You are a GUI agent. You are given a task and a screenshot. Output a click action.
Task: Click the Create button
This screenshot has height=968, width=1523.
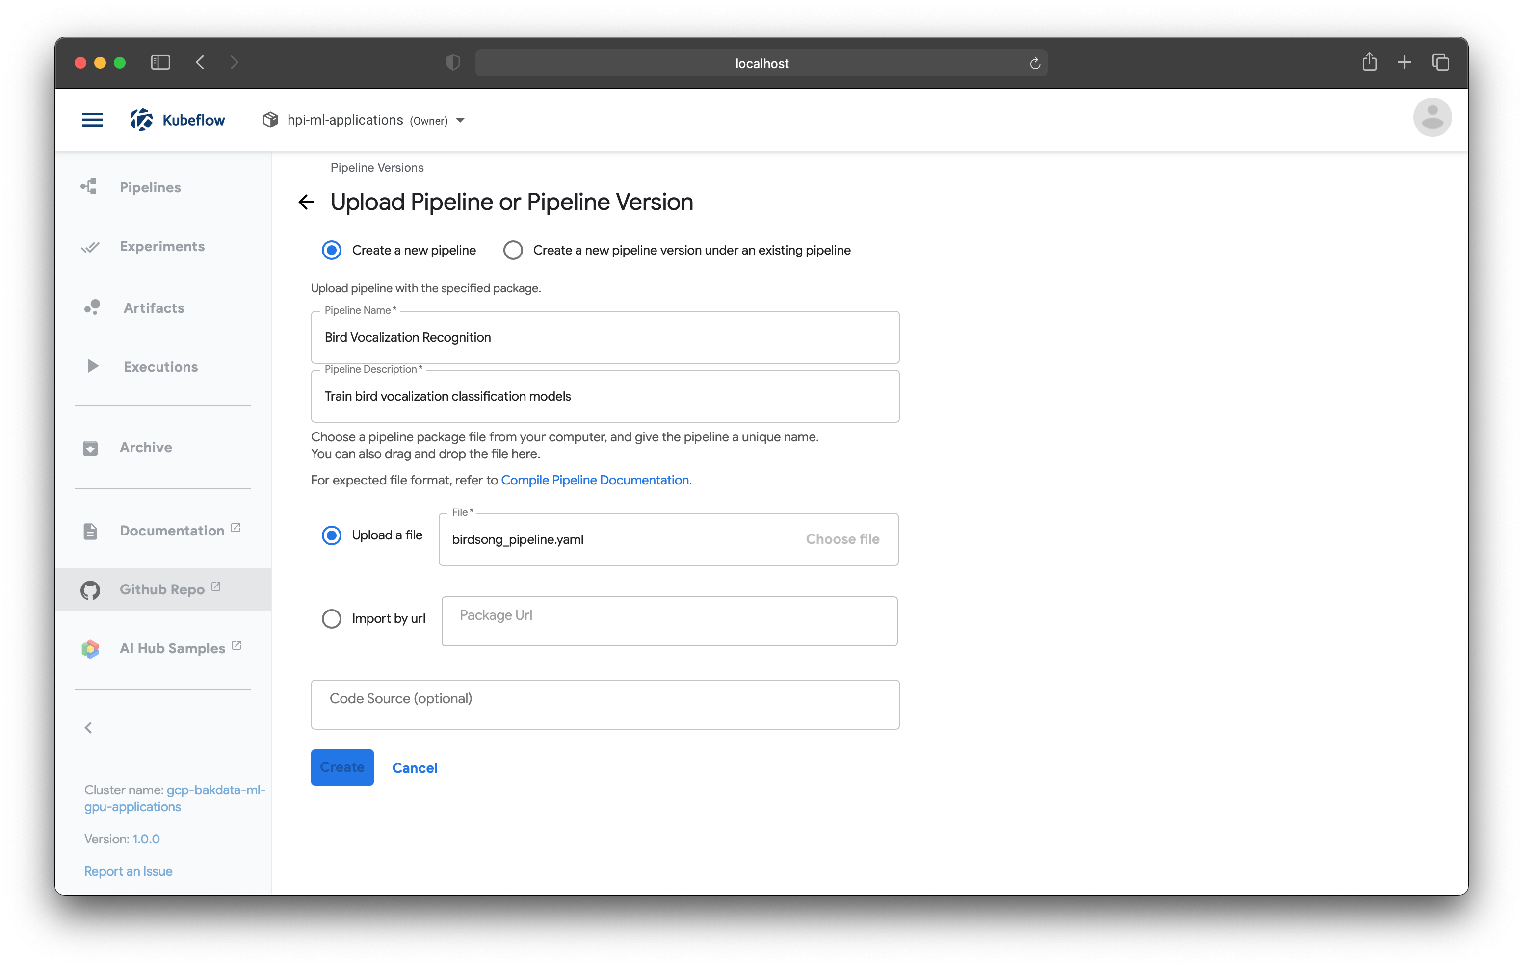pyautogui.click(x=341, y=767)
